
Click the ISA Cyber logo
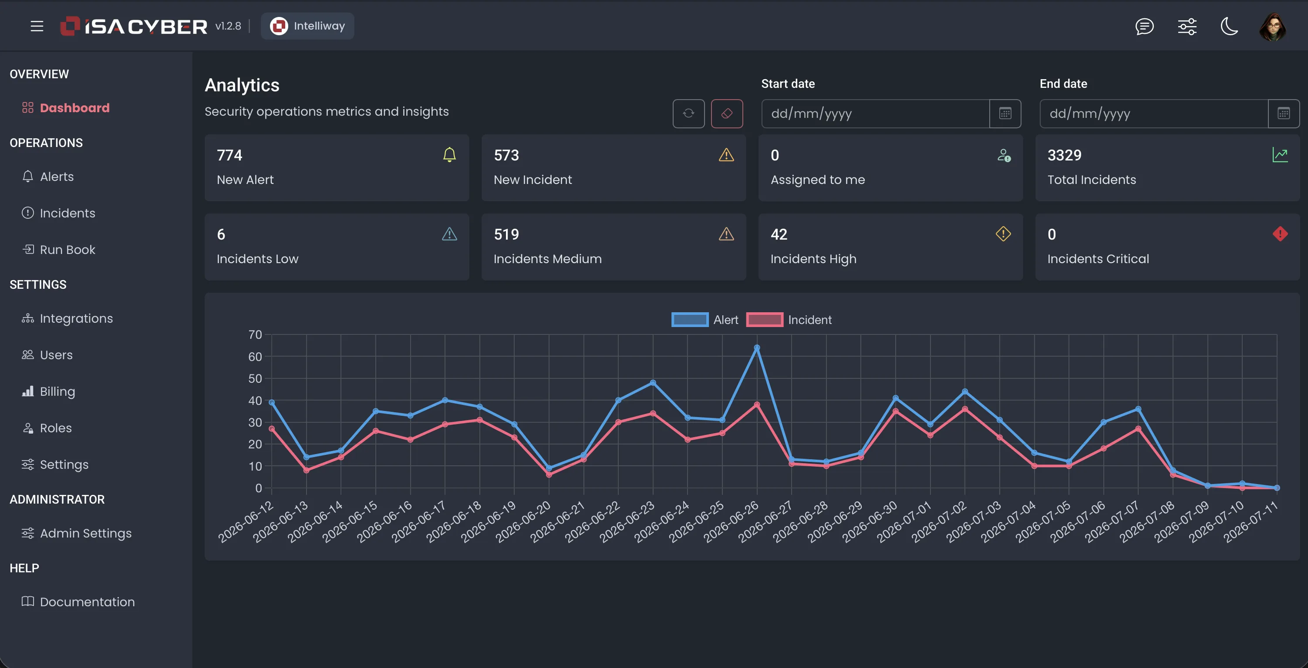134,26
